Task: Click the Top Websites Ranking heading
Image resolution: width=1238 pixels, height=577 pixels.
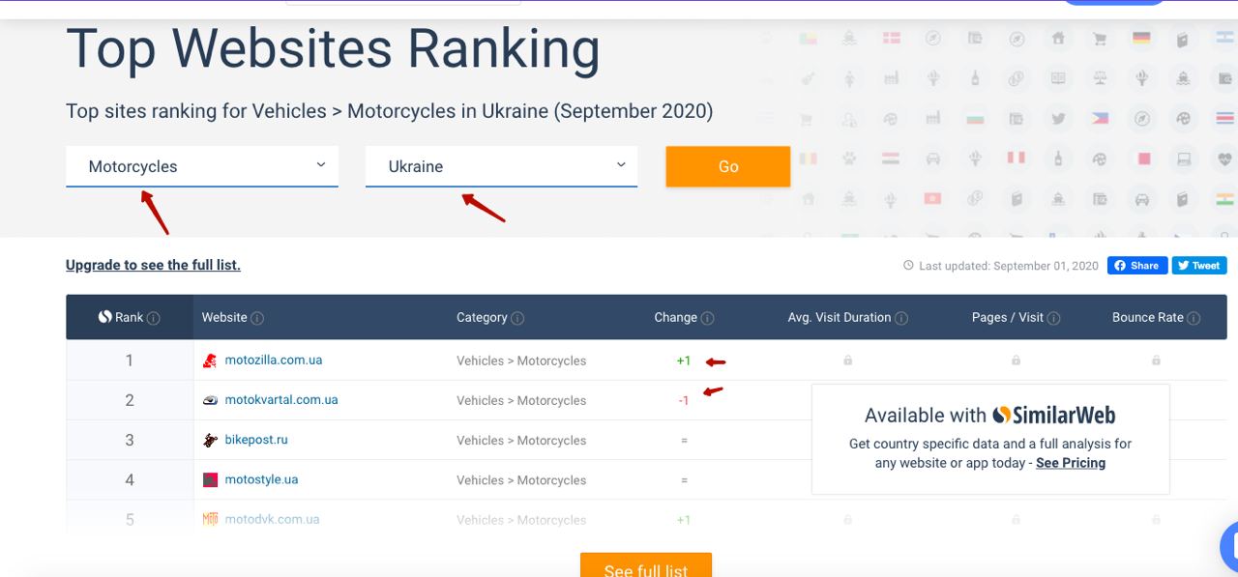Action: click(333, 48)
